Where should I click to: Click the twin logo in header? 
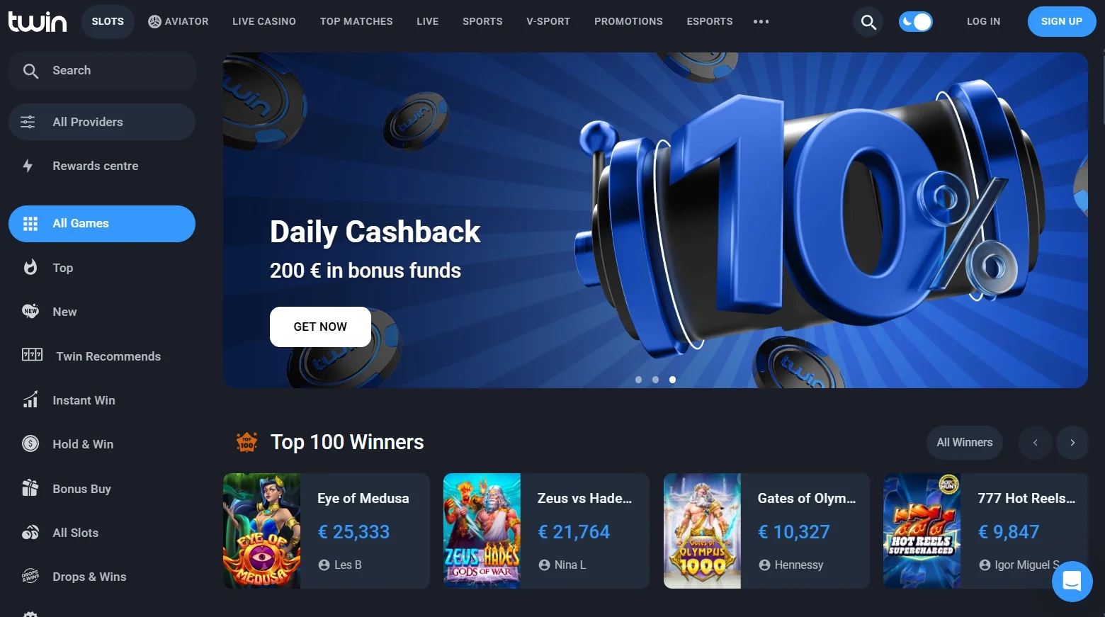(x=38, y=21)
